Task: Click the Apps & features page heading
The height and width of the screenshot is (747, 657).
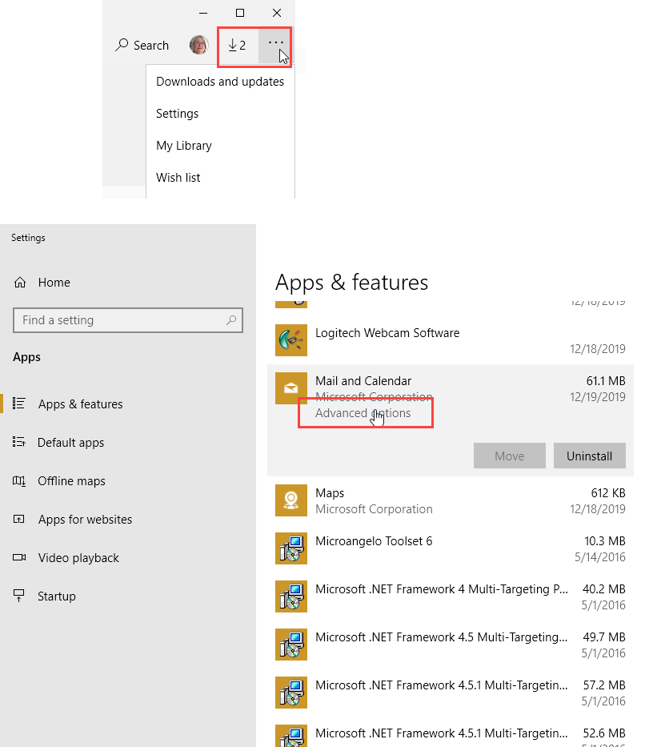Action: [x=352, y=282]
